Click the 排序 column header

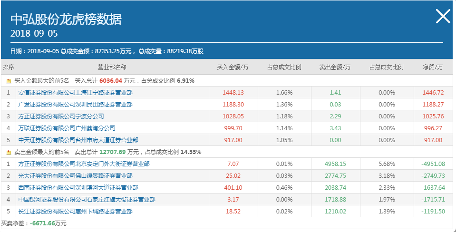tap(8, 68)
